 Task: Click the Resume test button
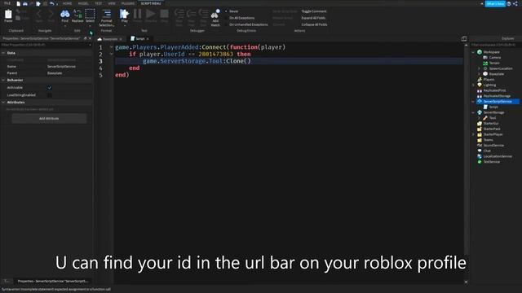(x=150, y=14)
